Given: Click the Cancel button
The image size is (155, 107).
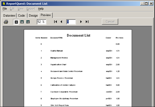Looking at the screenshot, I should [x=110, y=22].
